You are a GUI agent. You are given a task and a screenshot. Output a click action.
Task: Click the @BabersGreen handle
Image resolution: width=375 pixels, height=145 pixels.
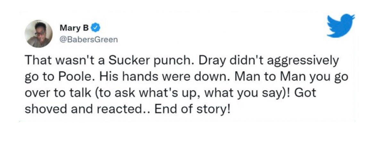pyautogui.click(x=84, y=40)
